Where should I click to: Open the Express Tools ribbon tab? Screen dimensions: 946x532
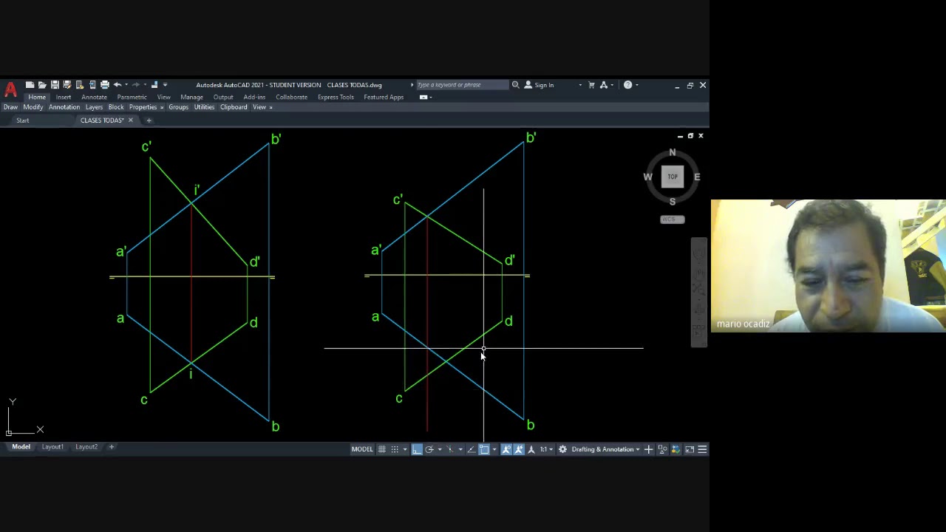click(x=336, y=97)
